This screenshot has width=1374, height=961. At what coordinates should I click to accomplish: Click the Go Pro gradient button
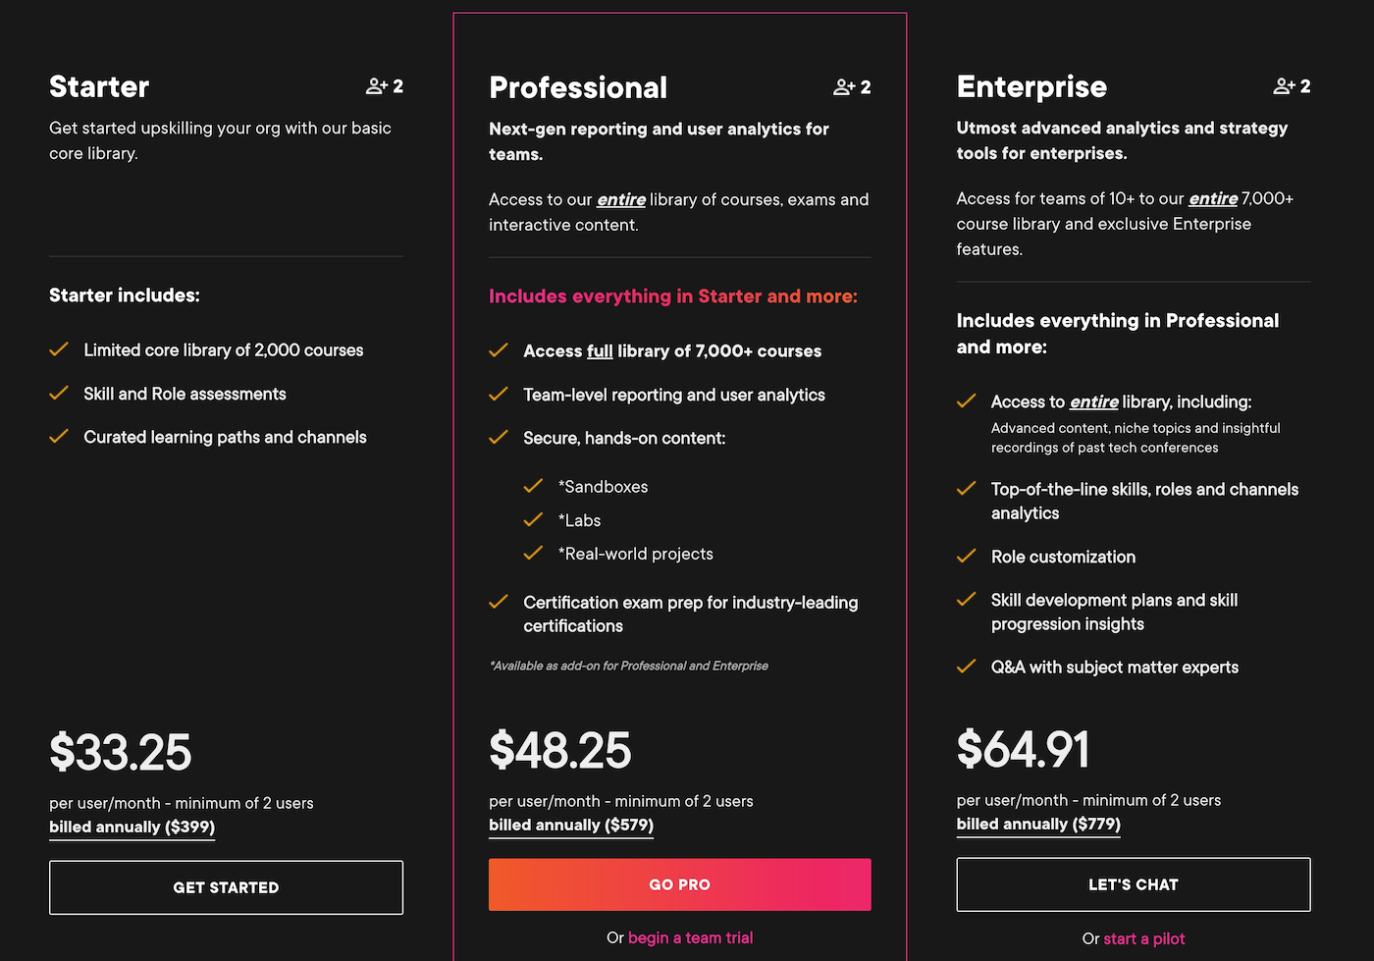coord(680,884)
